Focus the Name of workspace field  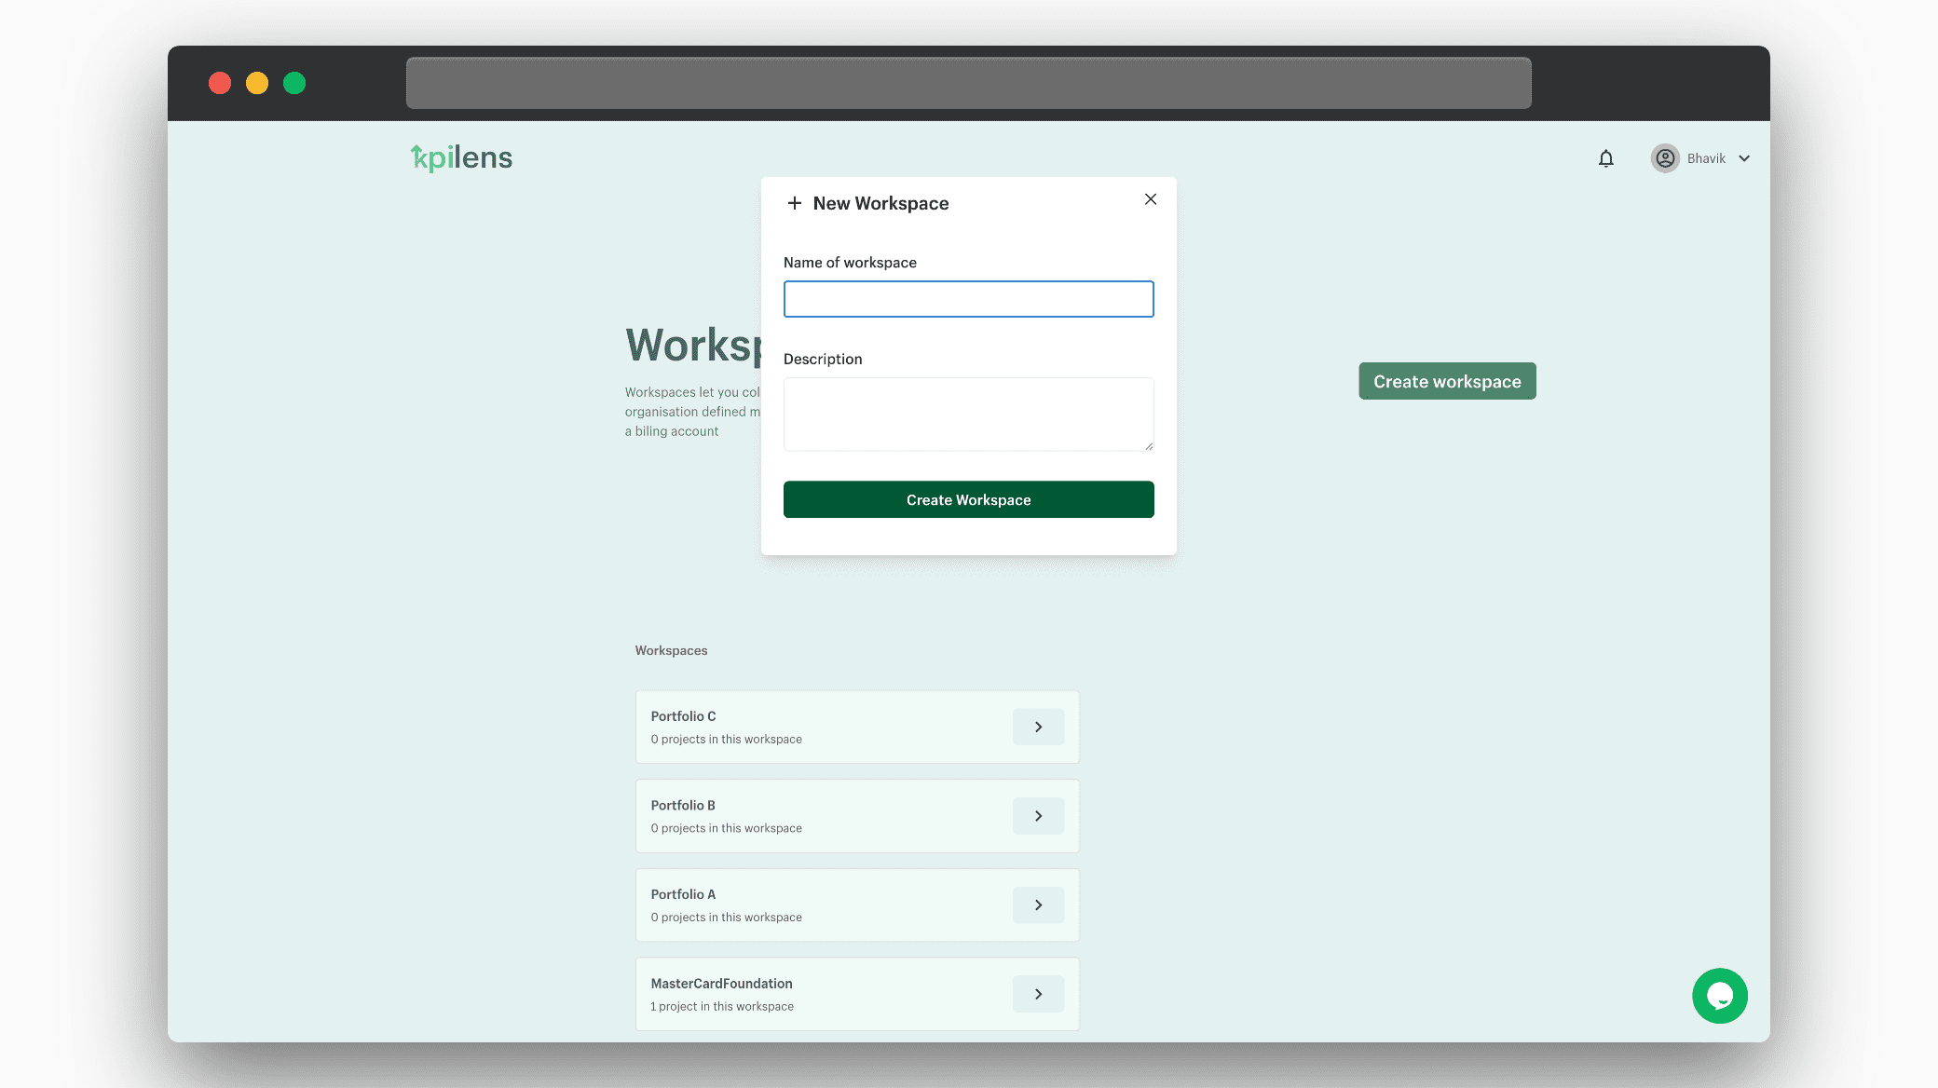(968, 299)
